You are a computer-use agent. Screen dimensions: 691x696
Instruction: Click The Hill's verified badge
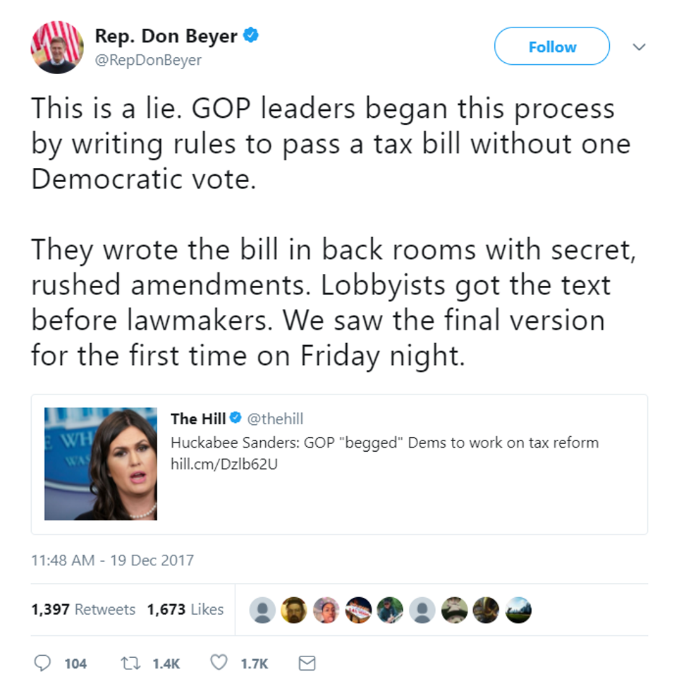tap(236, 418)
